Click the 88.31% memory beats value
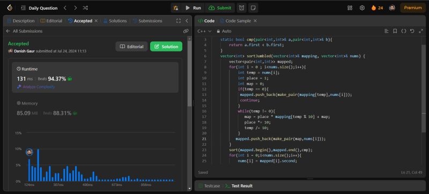The width and height of the screenshot is (429, 194). [x=62, y=113]
